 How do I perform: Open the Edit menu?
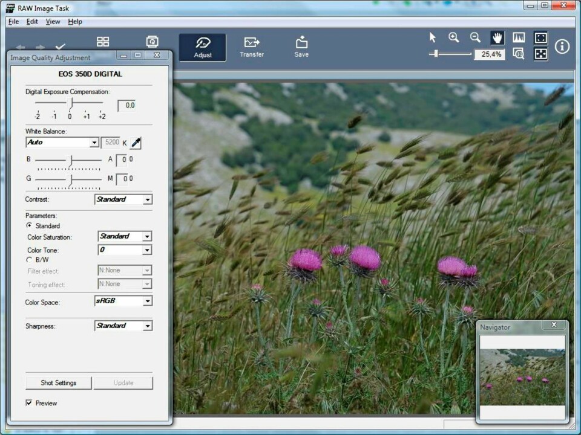pyautogui.click(x=32, y=22)
